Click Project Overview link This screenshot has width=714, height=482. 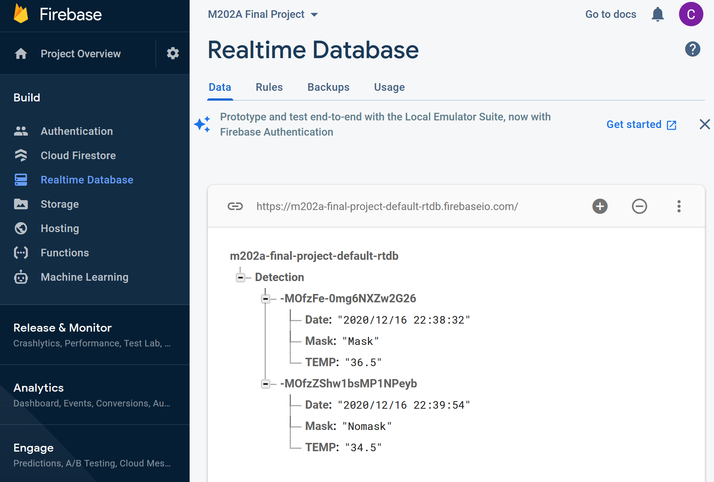[81, 54]
